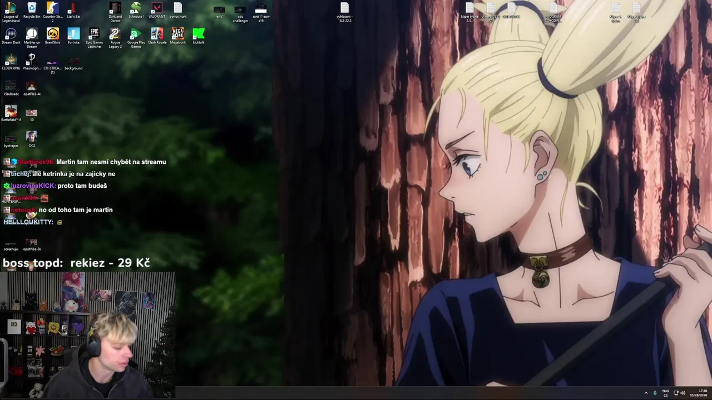This screenshot has height=400, width=712.
Task: Launch Clash Royale desktop icon
Action: click(x=157, y=36)
